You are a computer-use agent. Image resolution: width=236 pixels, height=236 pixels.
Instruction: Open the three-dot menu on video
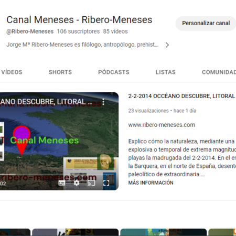[103, 102]
